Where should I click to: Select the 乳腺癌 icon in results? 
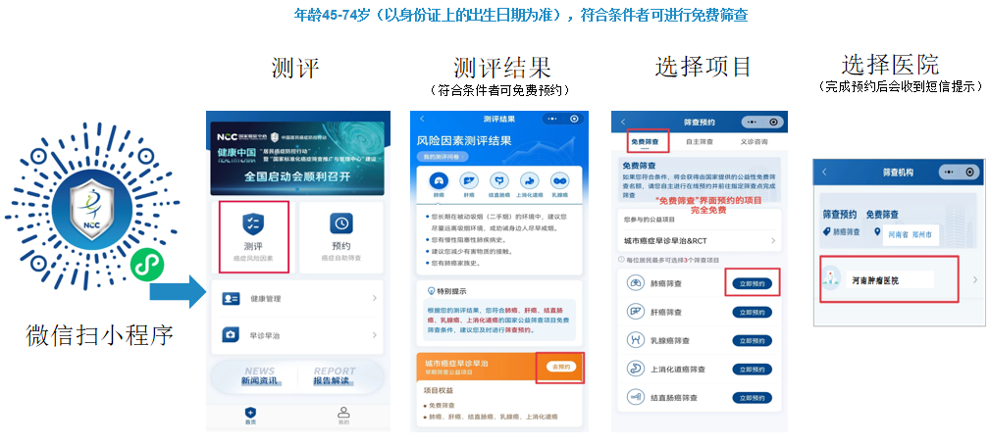559,180
